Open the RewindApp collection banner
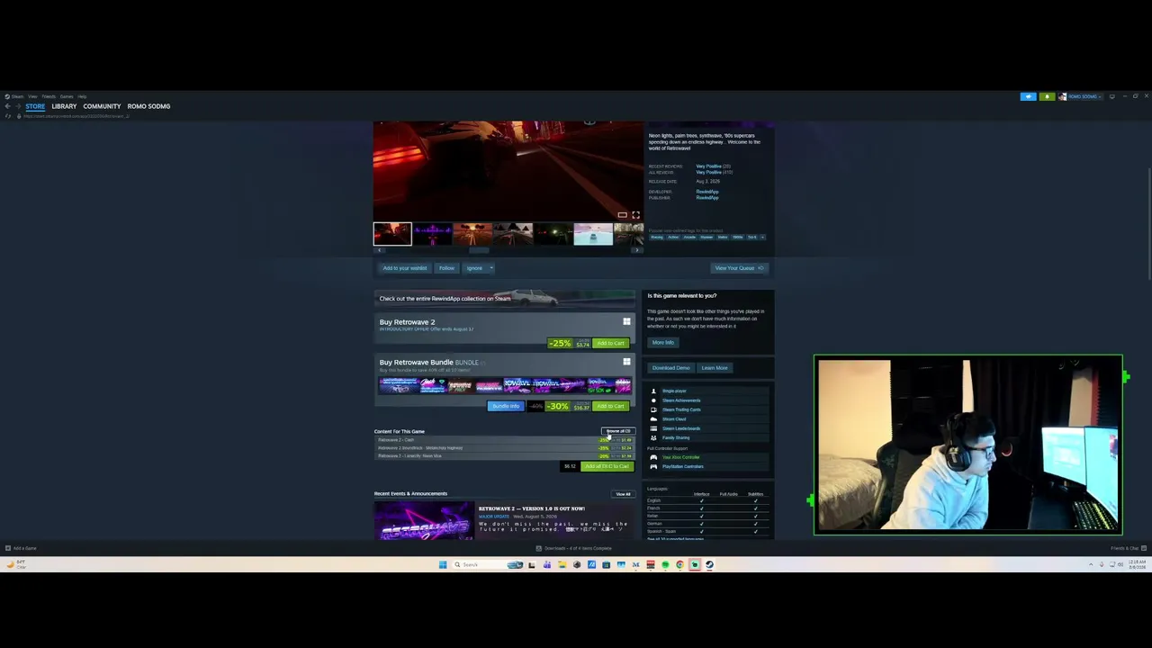 click(505, 298)
